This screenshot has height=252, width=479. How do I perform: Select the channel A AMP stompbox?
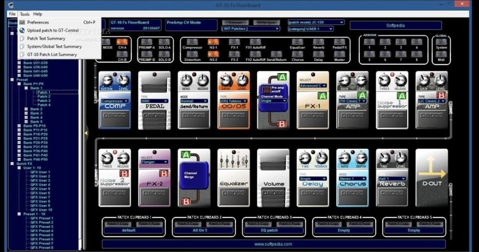tap(353, 100)
